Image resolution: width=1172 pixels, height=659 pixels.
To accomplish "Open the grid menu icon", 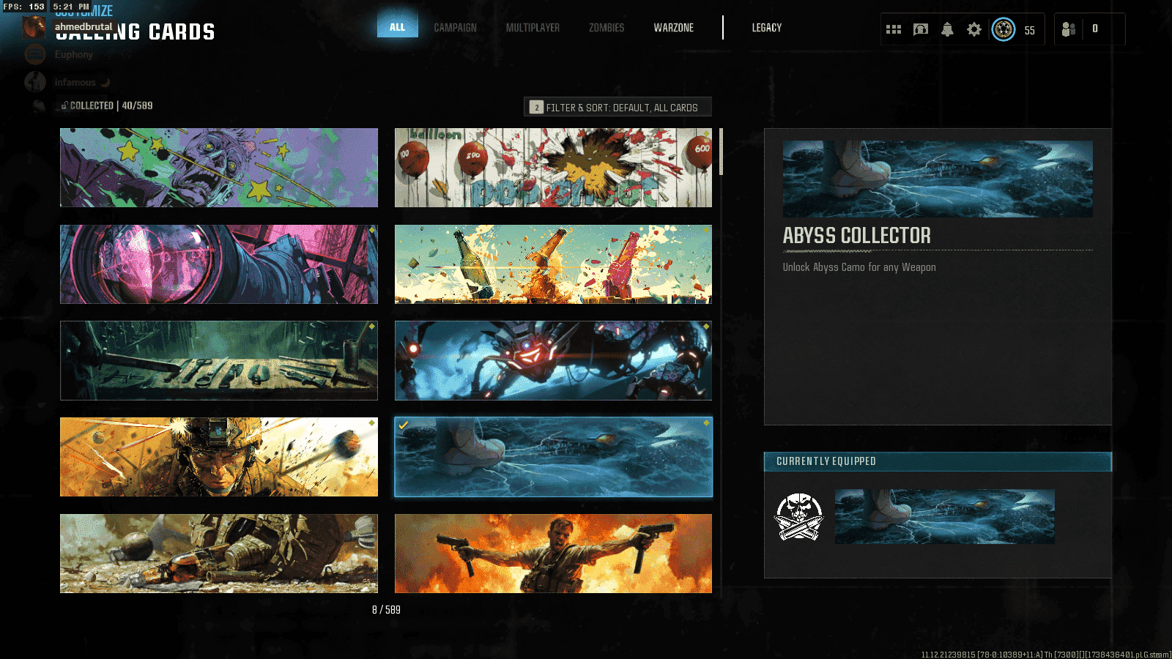I will (893, 29).
